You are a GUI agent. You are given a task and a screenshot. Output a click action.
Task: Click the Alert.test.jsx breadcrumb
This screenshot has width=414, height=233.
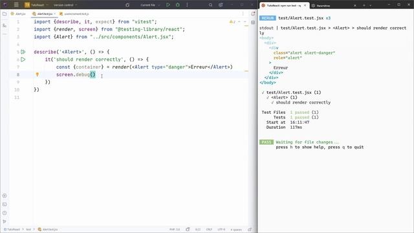pos(48,229)
